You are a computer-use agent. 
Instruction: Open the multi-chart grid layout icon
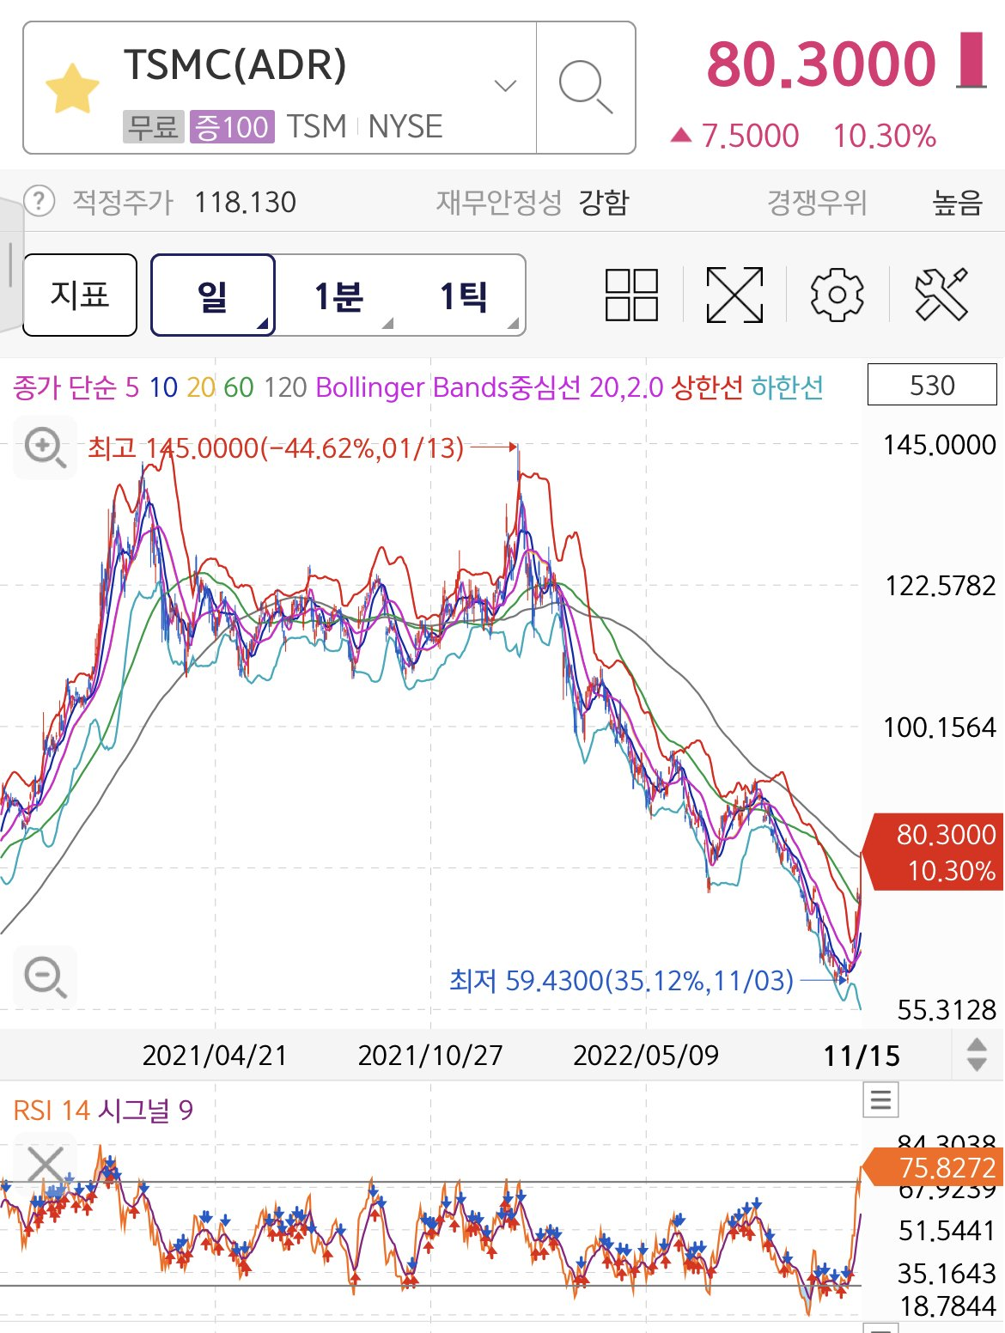point(631,295)
